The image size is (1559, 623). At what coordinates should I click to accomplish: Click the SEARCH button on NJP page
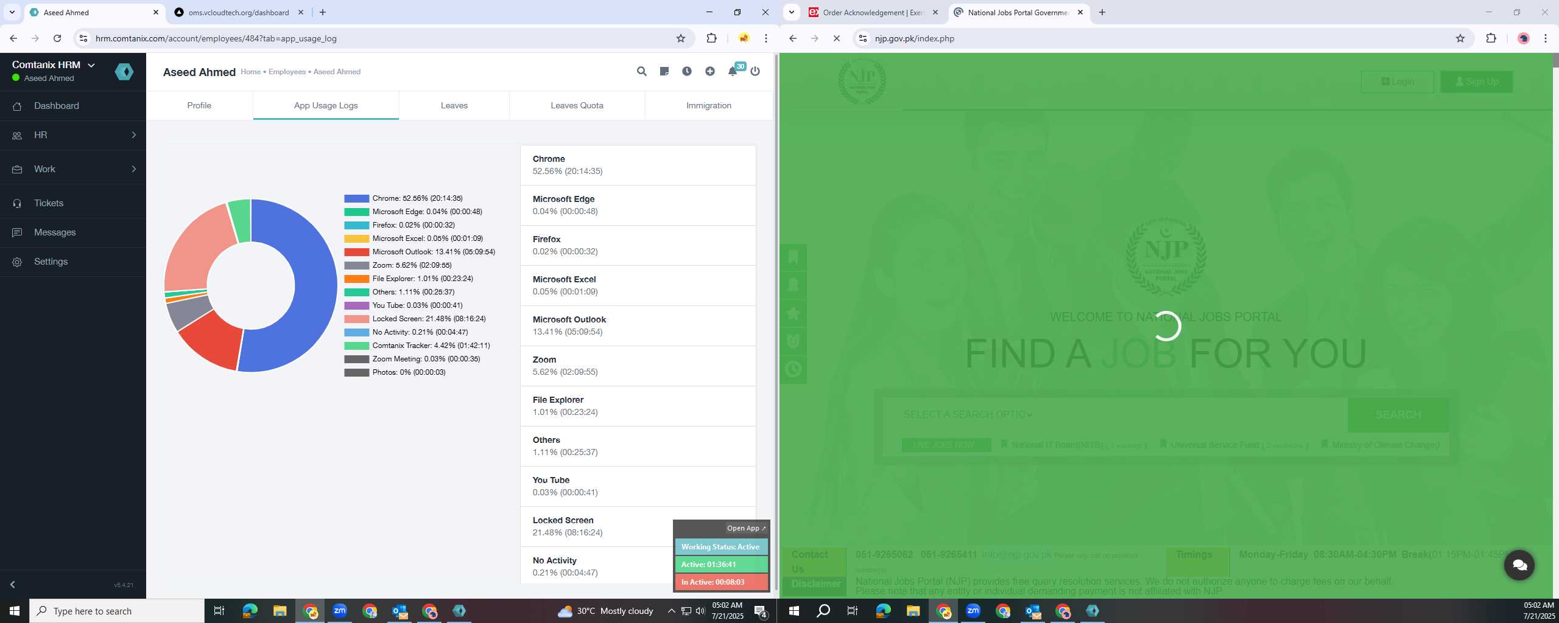tap(1398, 415)
